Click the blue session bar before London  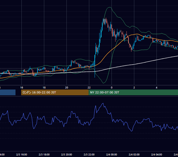pos(8,92)
